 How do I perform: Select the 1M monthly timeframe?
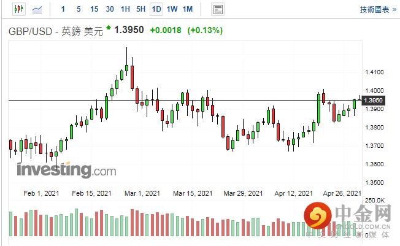point(188,9)
